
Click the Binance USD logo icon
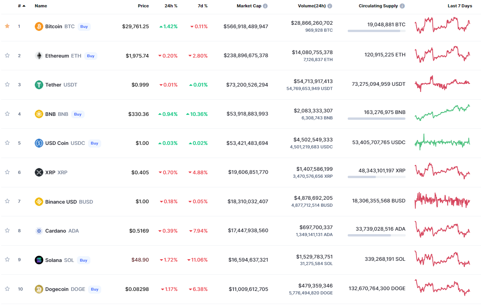(39, 201)
